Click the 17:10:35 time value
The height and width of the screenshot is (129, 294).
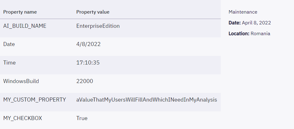pyautogui.click(x=88, y=63)
